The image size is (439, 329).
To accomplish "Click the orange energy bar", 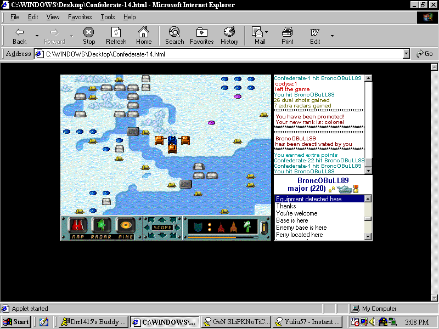I will tap(212, 237).
